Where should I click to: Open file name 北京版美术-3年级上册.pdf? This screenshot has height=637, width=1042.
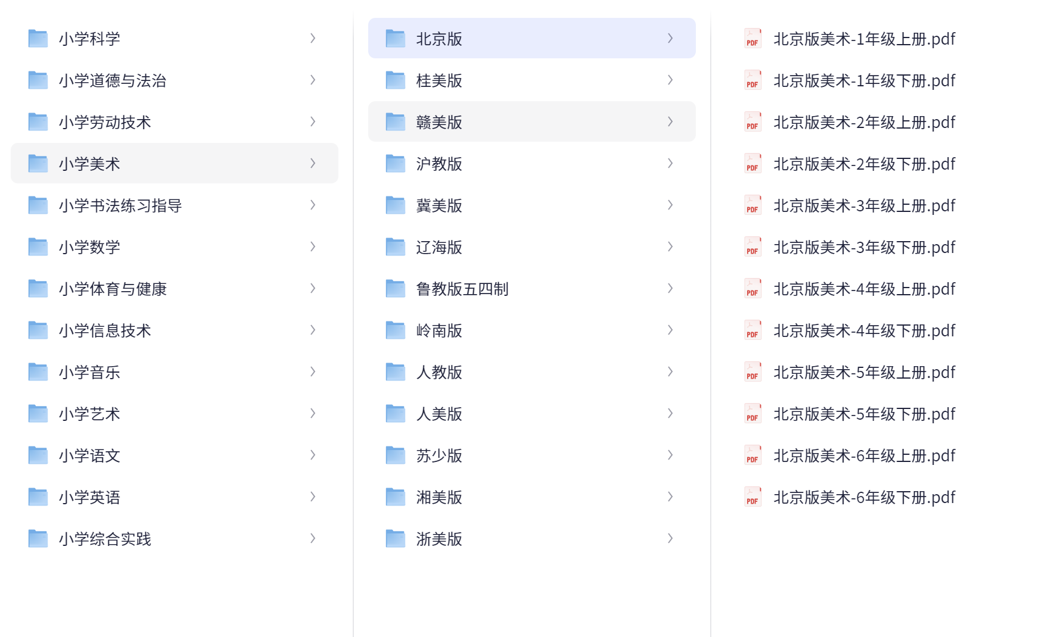[x=864, y=205]
